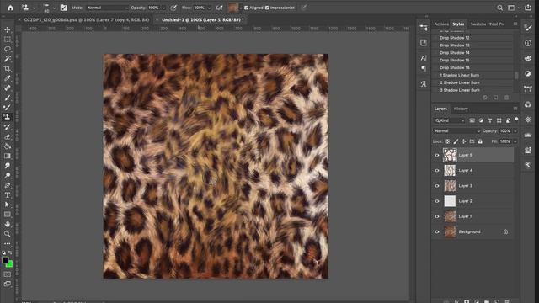Select the Eyedropper tool
The width and height of the screenshot is (539, 303).
click(8, 78)
